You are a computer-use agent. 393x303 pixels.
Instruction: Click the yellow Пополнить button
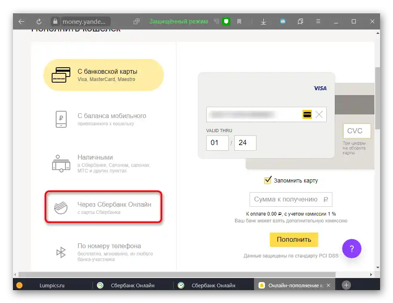tap(294, 239)
